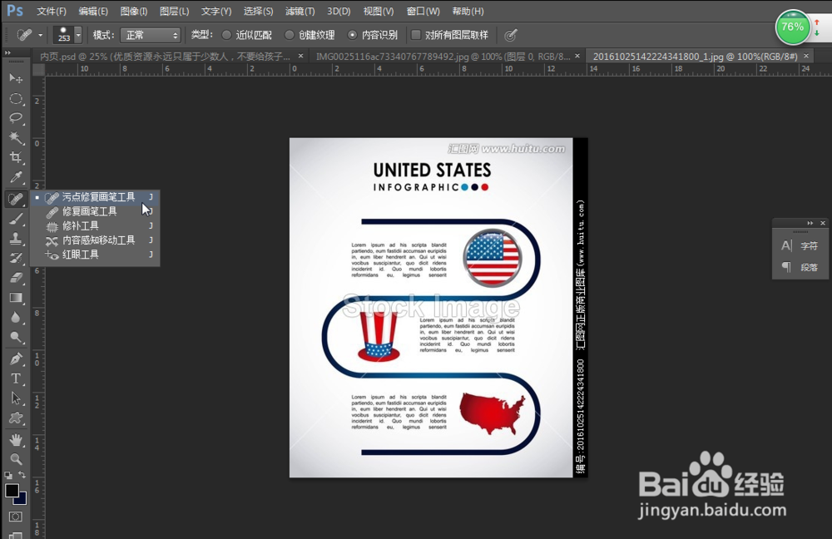Select the Eyedropper tool

point(16,176)
